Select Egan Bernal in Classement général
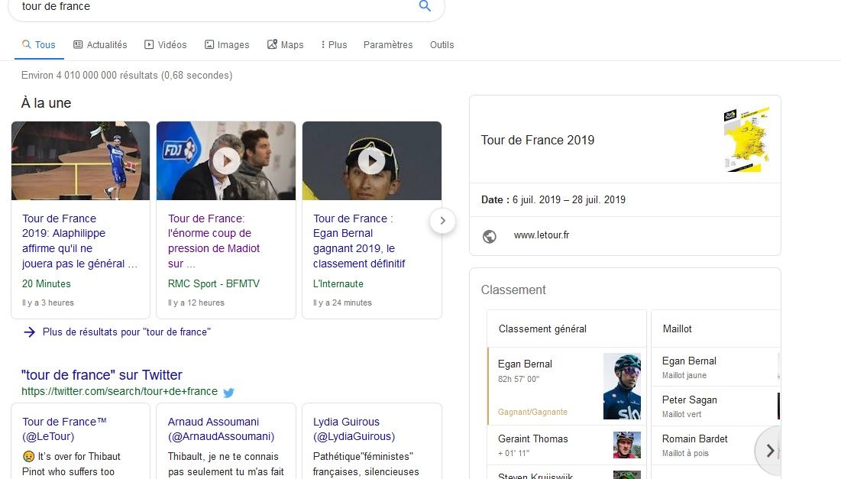This screenshot has width=841, height=479. point(567,387)
